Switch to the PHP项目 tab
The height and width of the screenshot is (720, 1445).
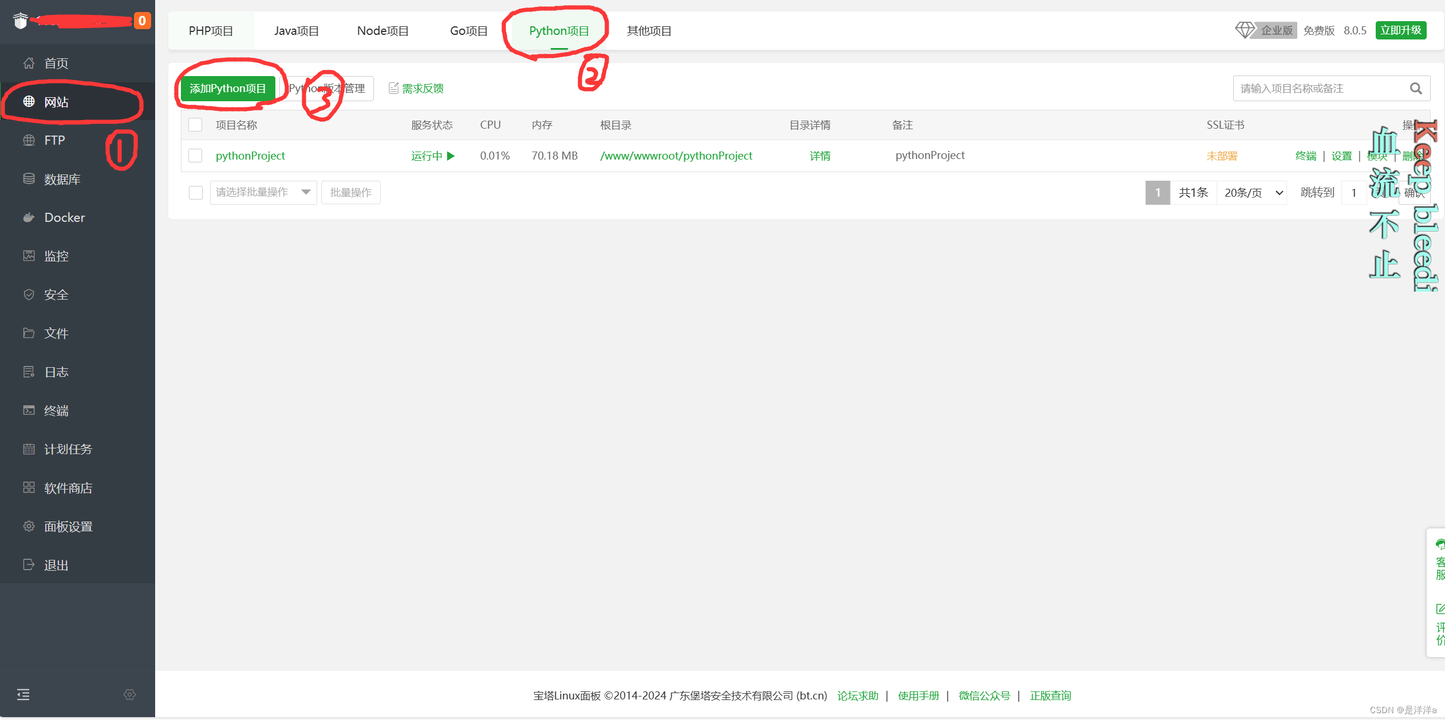[211, 31]
